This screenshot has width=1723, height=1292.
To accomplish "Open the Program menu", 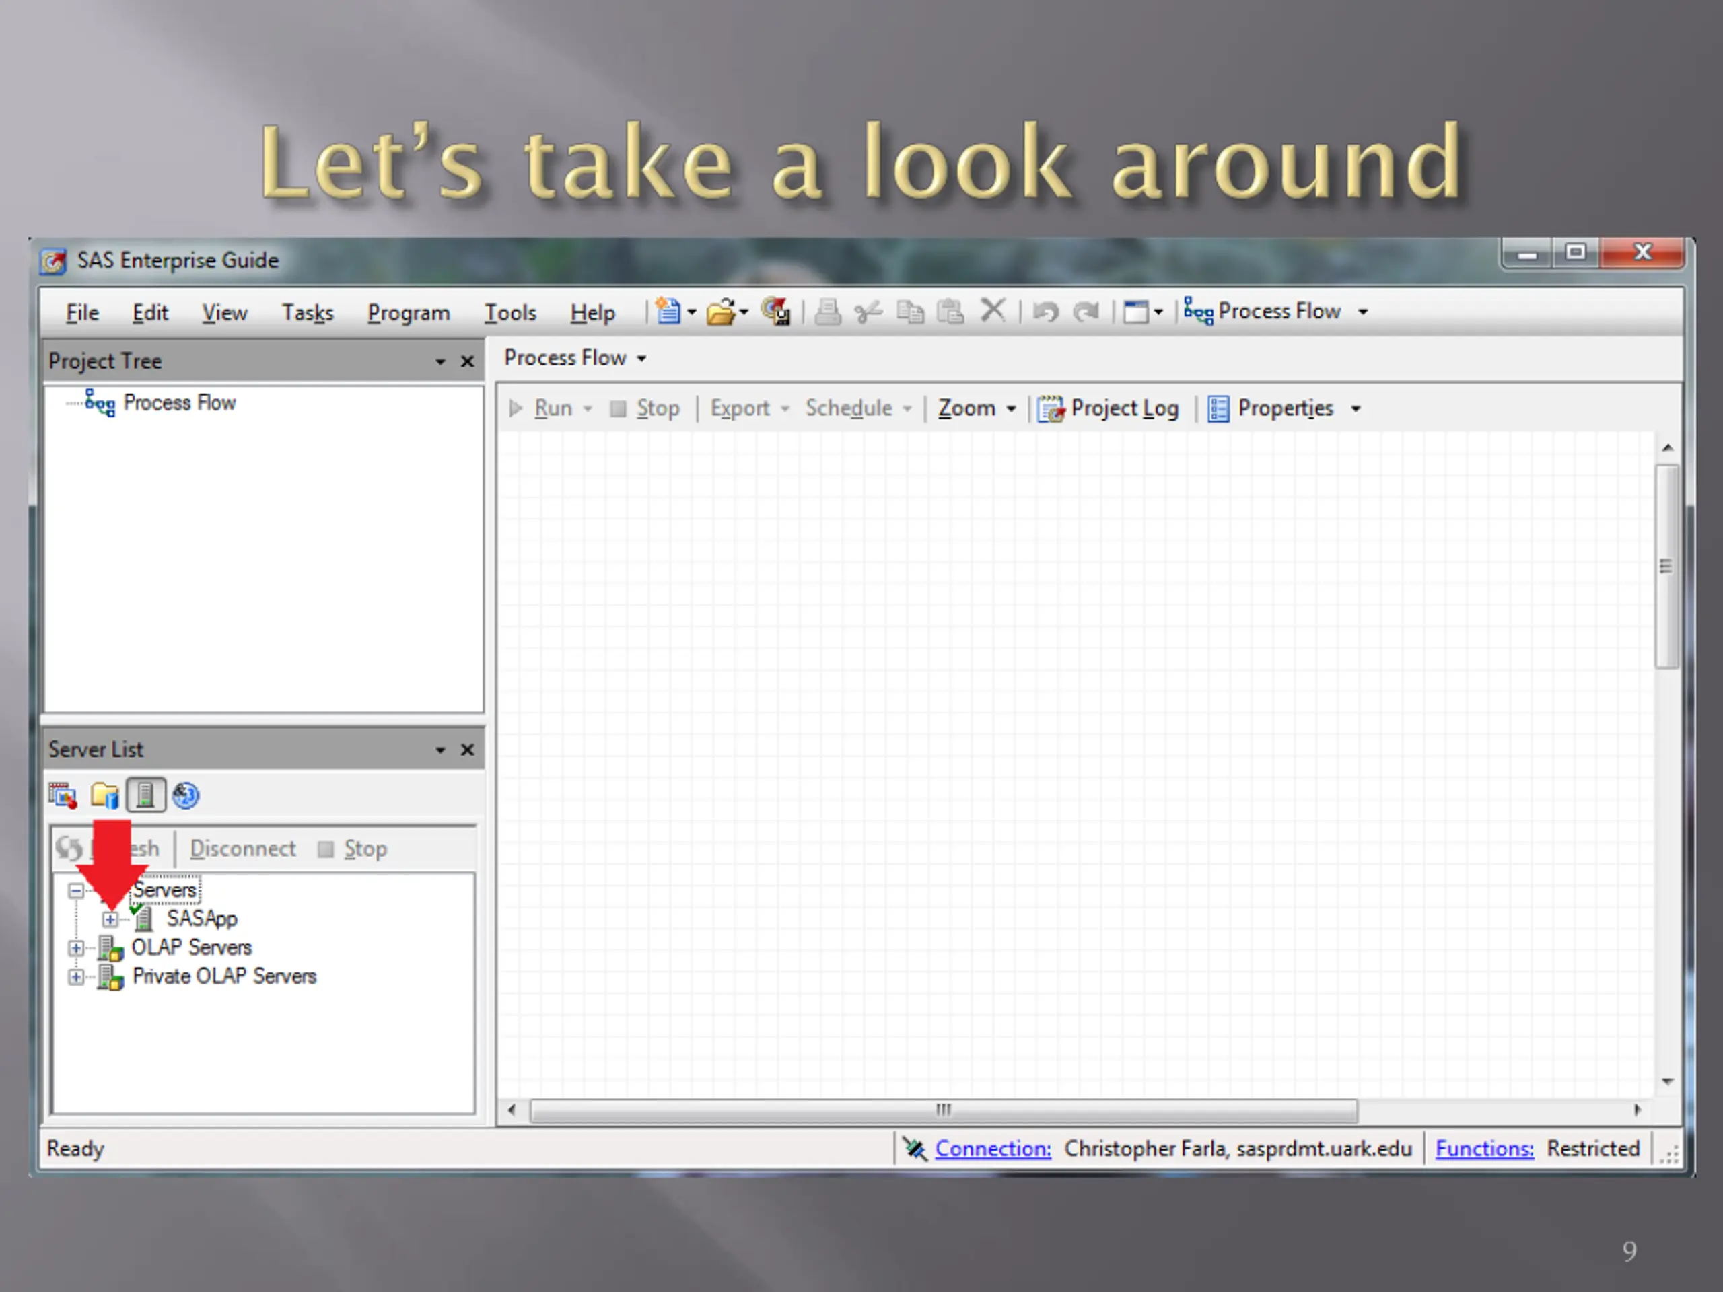I will point(409,312).
